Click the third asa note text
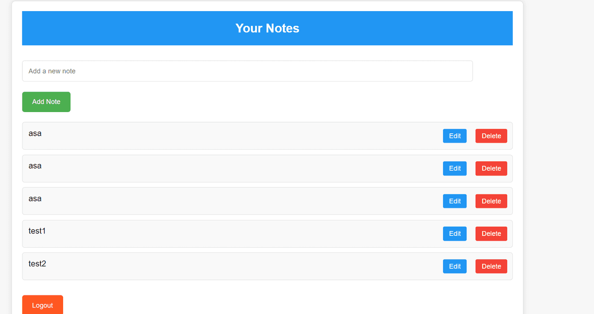 pos(35,199)
